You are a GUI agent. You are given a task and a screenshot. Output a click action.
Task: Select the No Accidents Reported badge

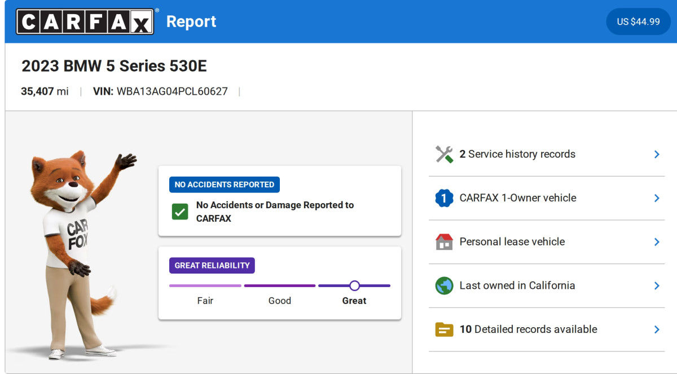pos(224,184)
